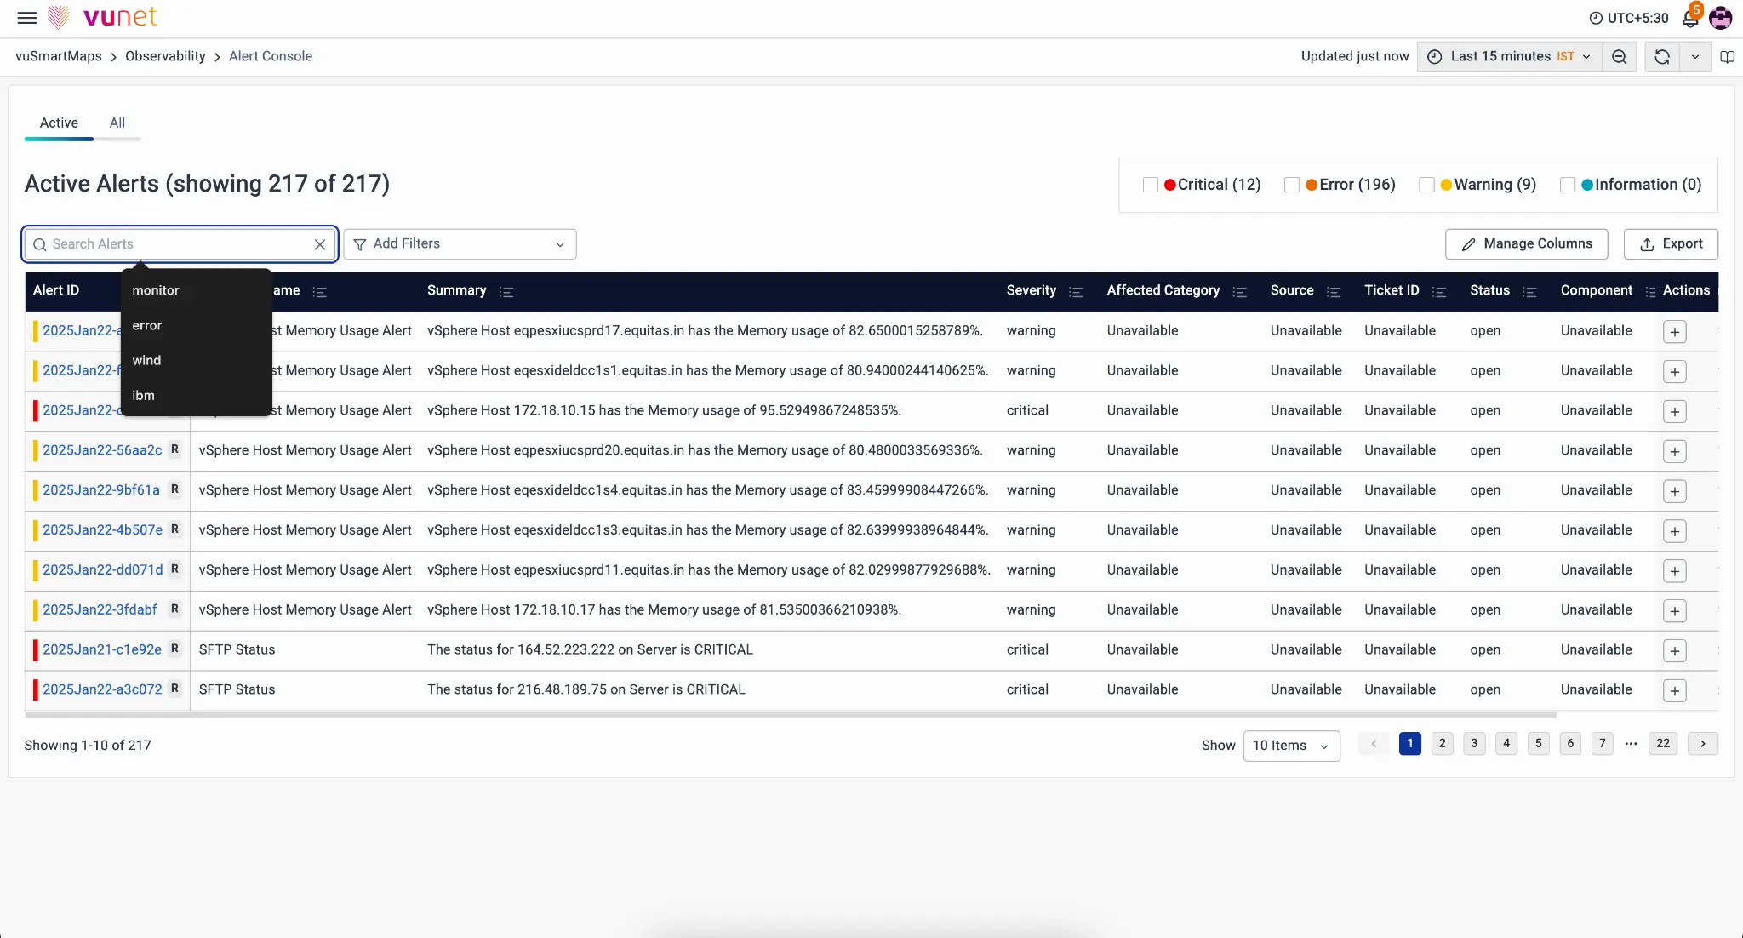This screenshot has height=938, width=1743.
Task: Go to page 22 of results
Action: tap(1662, 744)
